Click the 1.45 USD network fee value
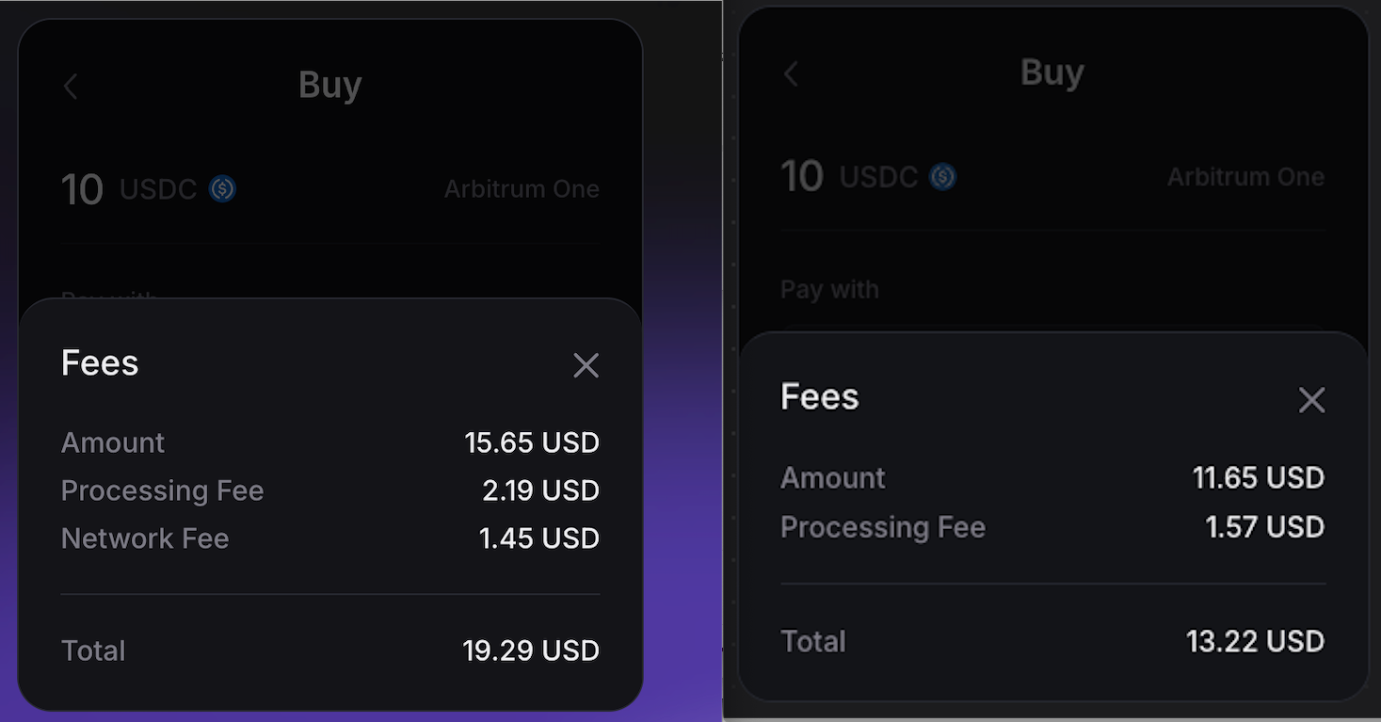1381x722 pixels. pos(538,538)
